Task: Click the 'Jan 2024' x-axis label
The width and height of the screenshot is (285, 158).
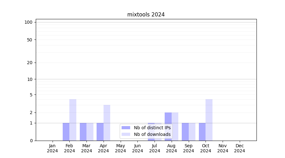Action: [x=53, y=148]
